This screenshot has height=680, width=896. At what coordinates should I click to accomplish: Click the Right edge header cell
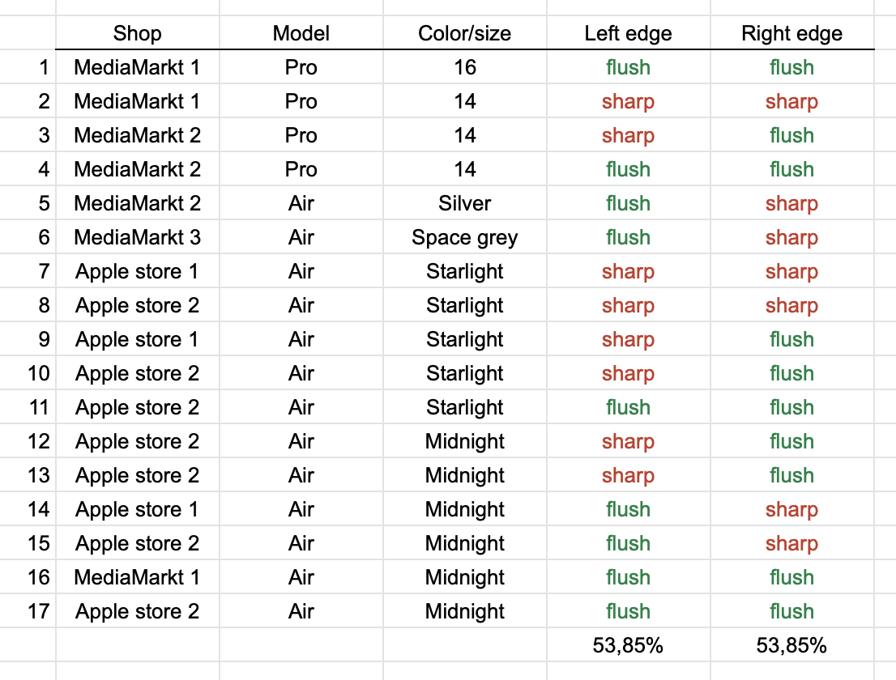tap(791, 33)
